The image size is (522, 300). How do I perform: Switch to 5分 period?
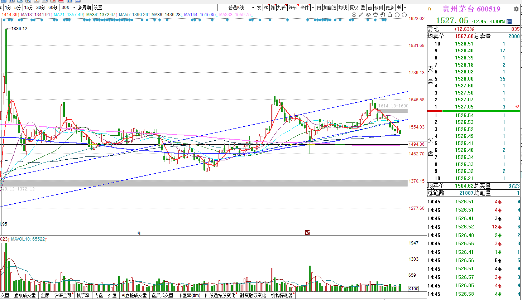tap(18, 7)
